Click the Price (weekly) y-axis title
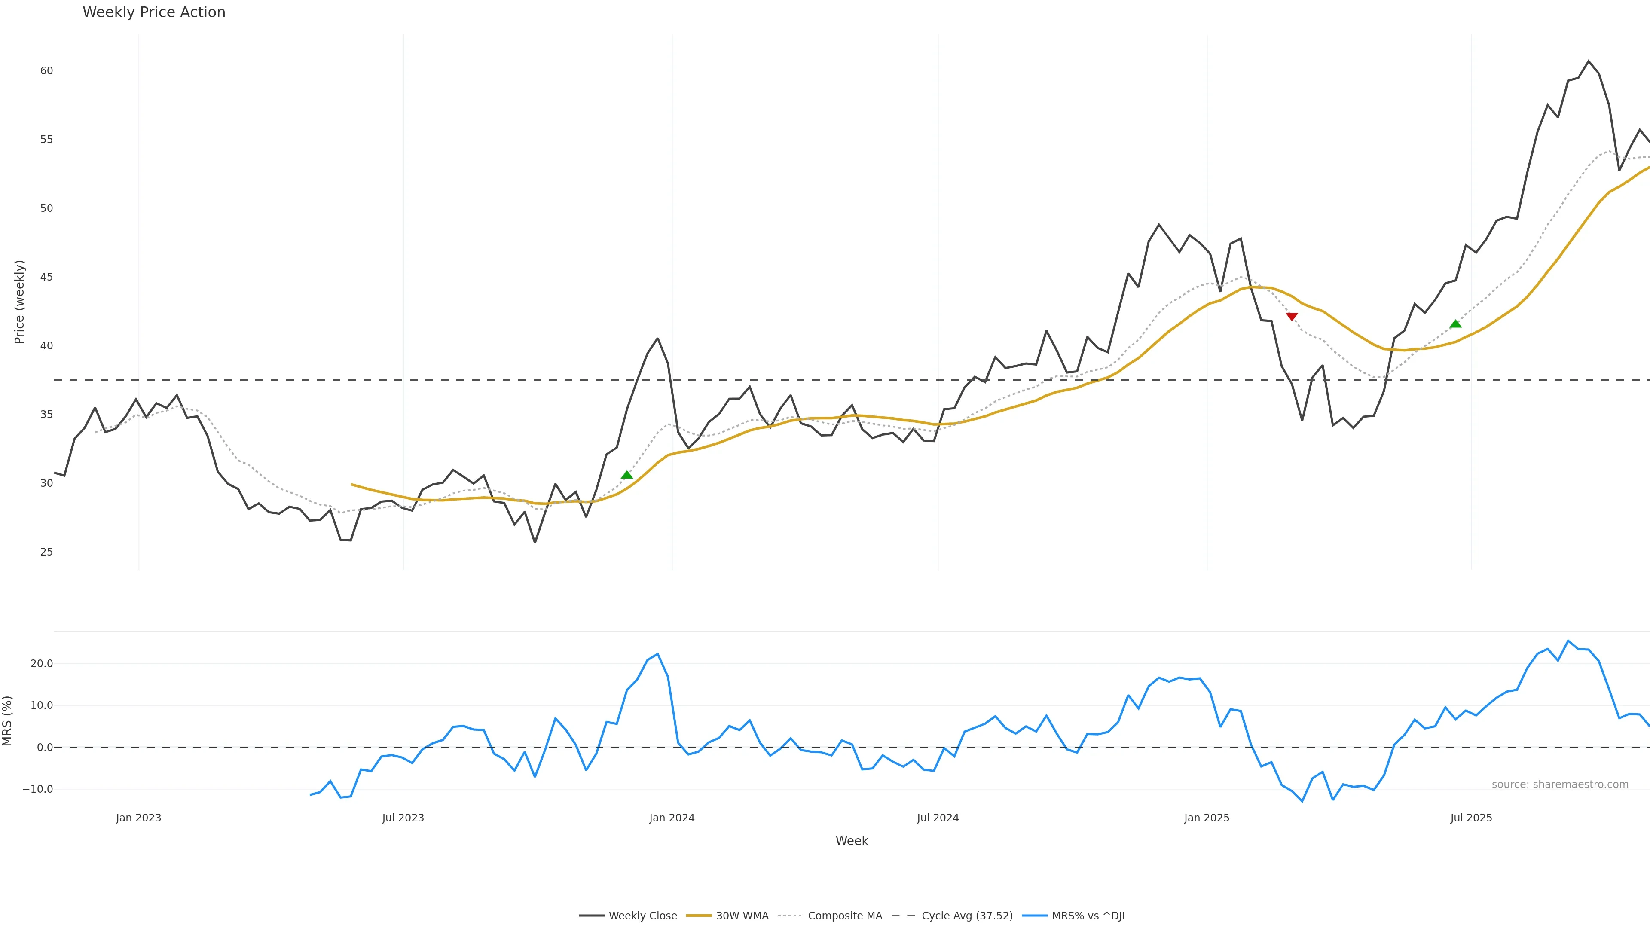Screen dimensions: 1650x928 tap(19, 302)
